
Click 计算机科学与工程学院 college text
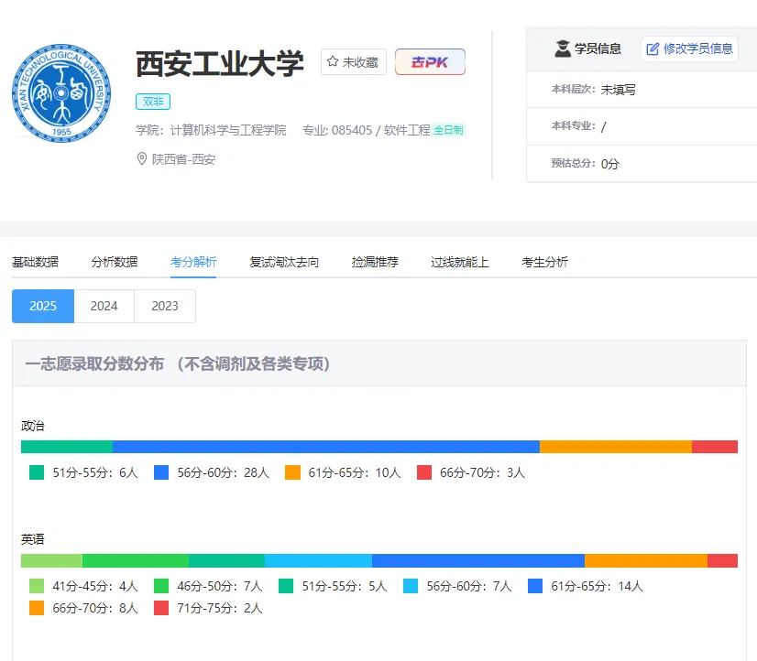228,130
